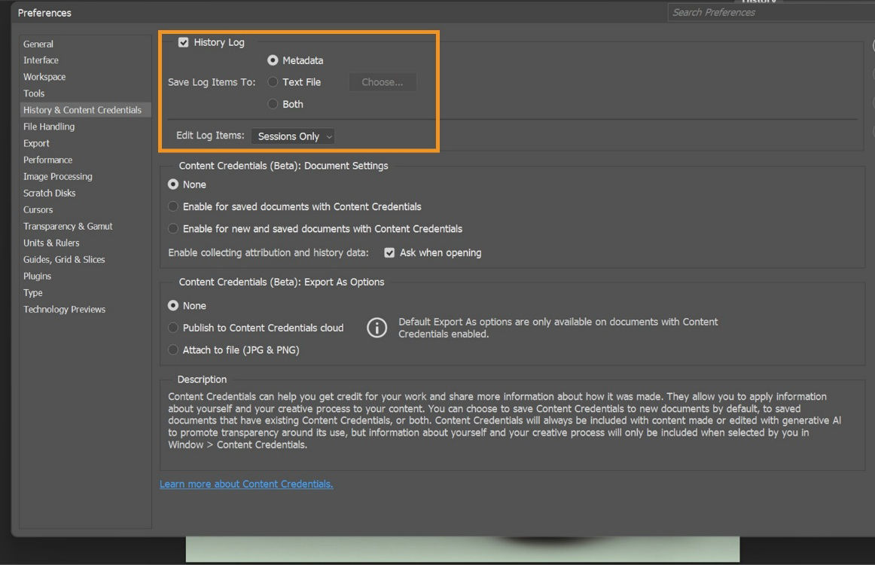Select Text File for saving log items
Image resolution: width=875 pixels, height=565 pixels.
[x=272, y=82]
